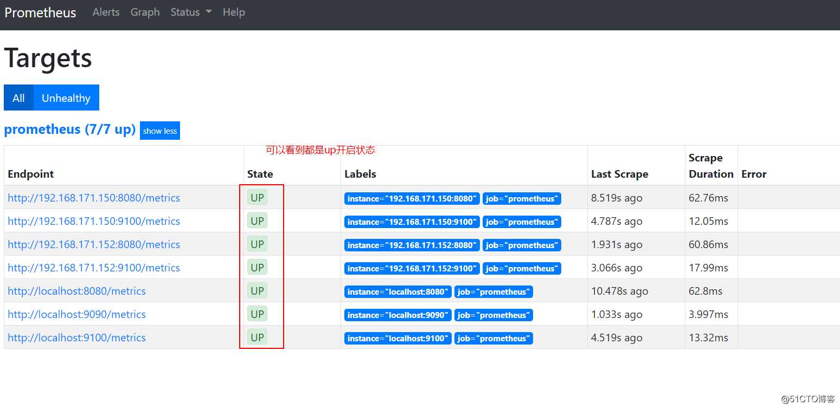
Task: Open http://localhost:9100/metrics endpoint
Action: (x=76, y=337)
